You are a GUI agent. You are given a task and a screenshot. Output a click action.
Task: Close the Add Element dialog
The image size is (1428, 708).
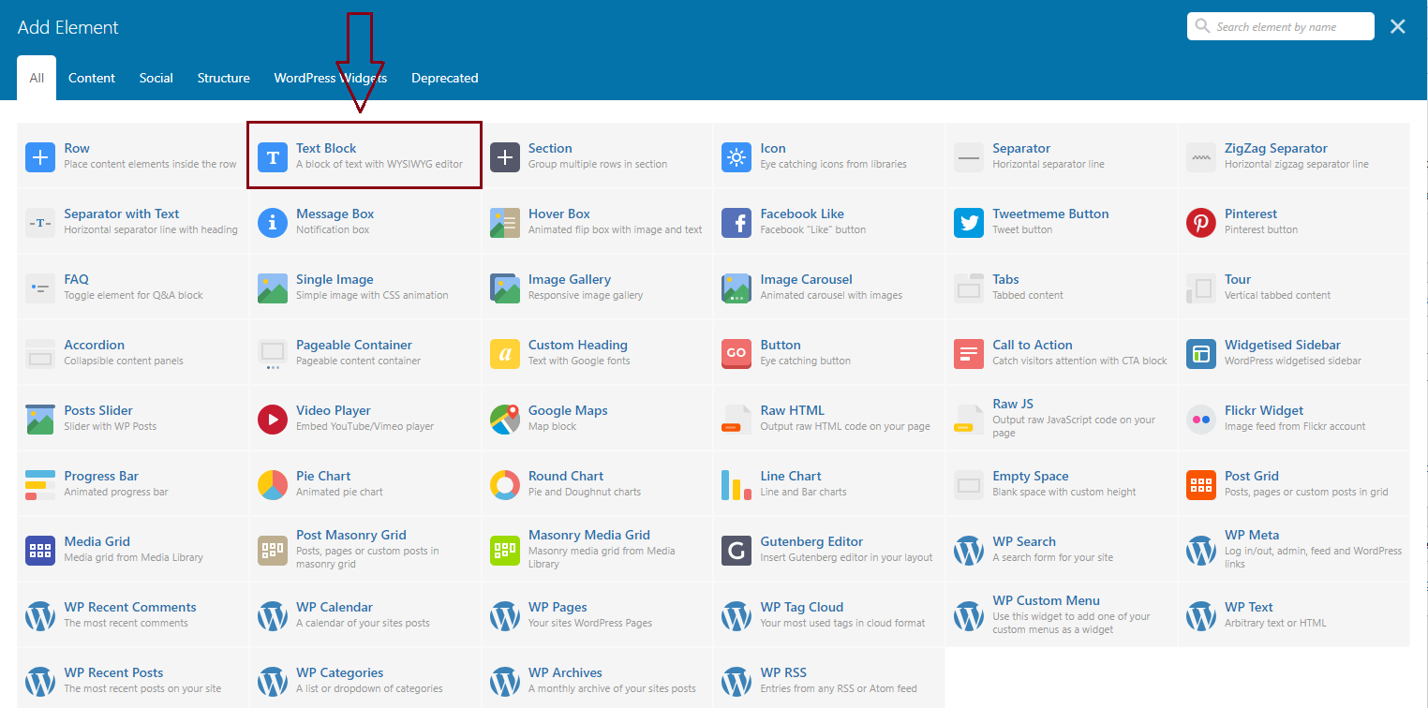[x=1398, y=27]
